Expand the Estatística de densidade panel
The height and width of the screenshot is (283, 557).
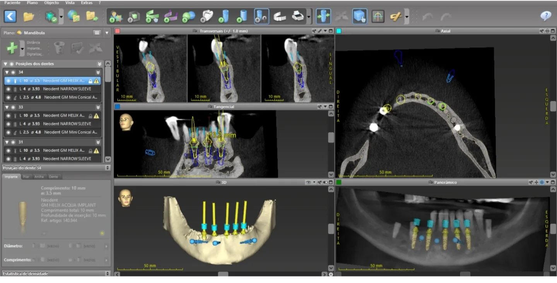[108, 273]
